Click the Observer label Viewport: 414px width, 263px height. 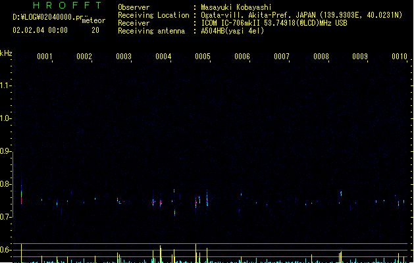(x=134, y=7)
